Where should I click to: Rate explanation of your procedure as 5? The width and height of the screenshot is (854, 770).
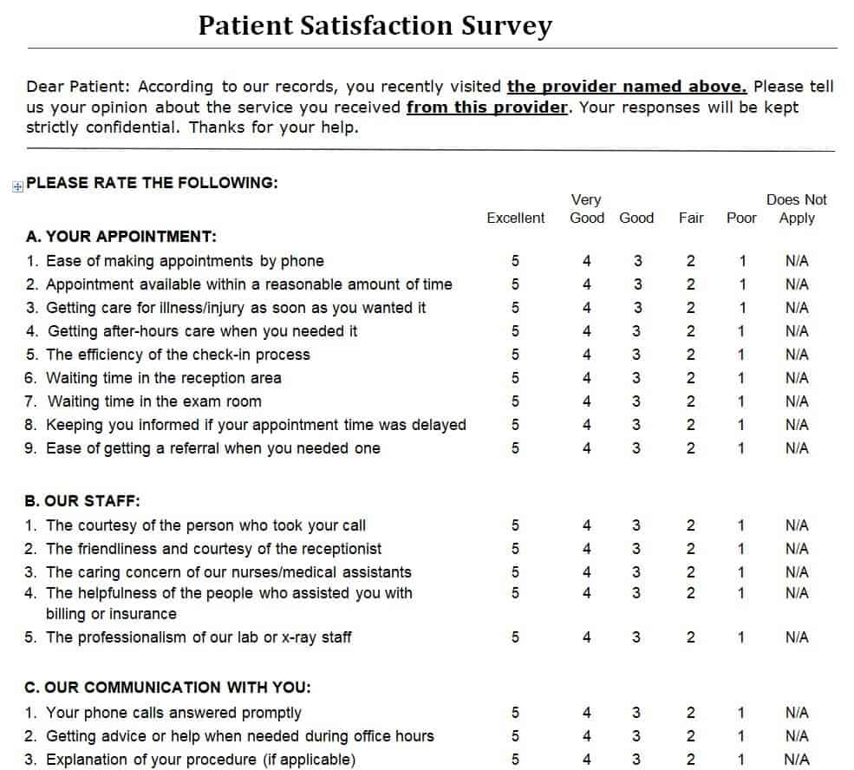pos(515,760)
